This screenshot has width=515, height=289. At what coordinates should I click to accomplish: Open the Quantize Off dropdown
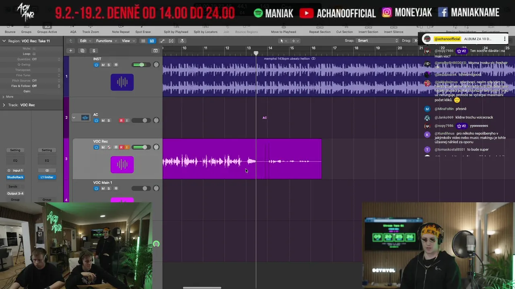pyautogui.click(x=46, y=59)
